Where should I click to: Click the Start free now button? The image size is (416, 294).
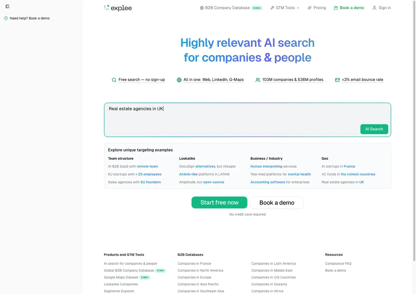point(219,202)
